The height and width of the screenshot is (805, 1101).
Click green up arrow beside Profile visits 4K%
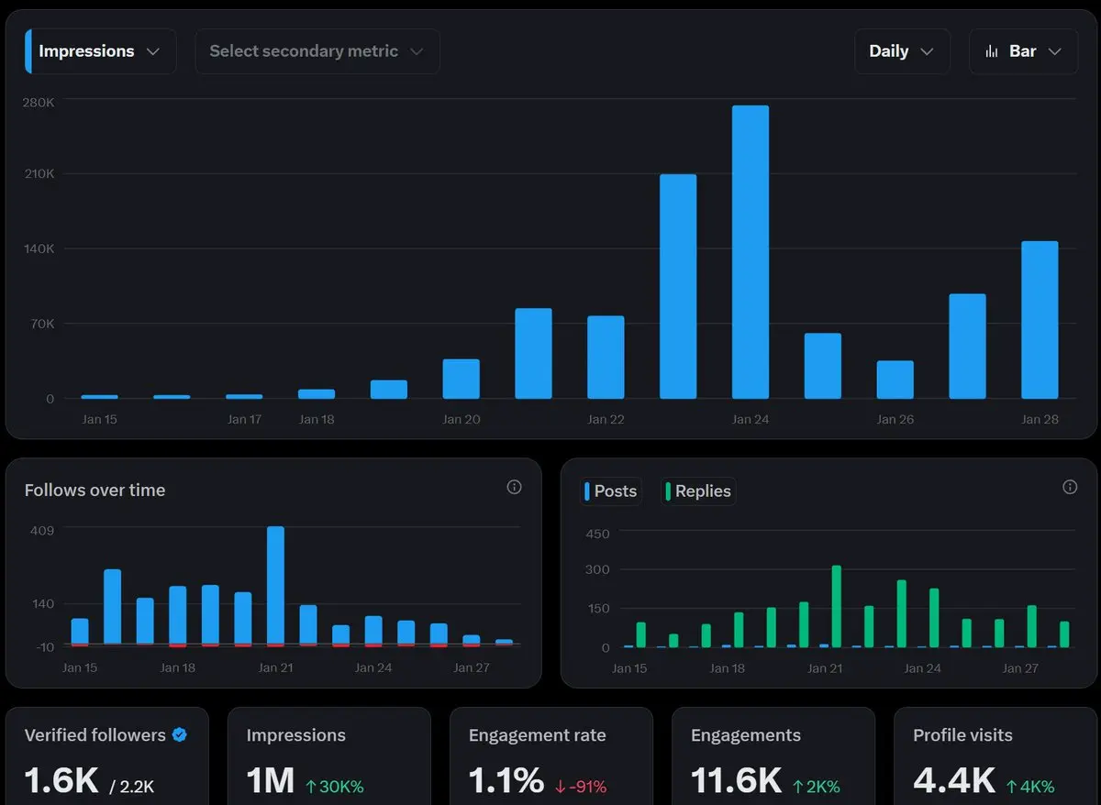tap(1011, 786)
